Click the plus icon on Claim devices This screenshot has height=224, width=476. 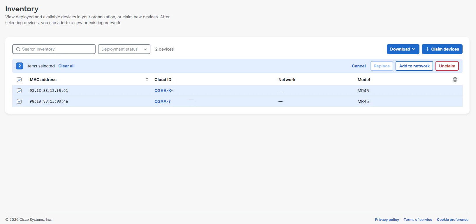427,49
